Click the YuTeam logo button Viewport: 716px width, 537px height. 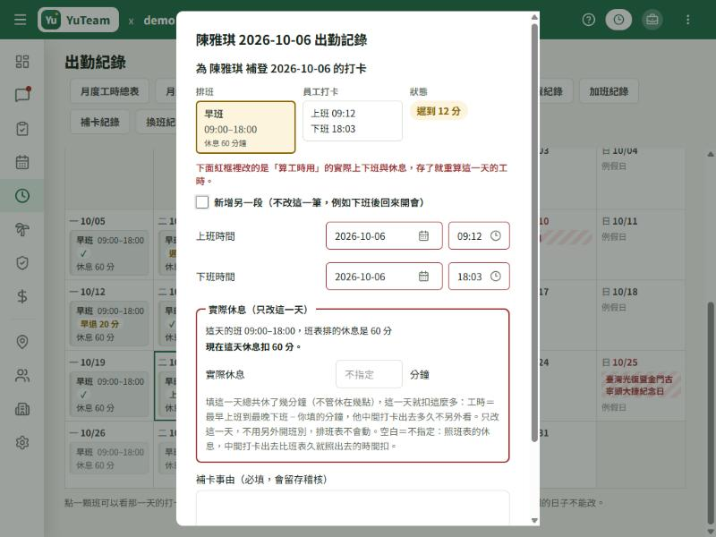[78, 20]
